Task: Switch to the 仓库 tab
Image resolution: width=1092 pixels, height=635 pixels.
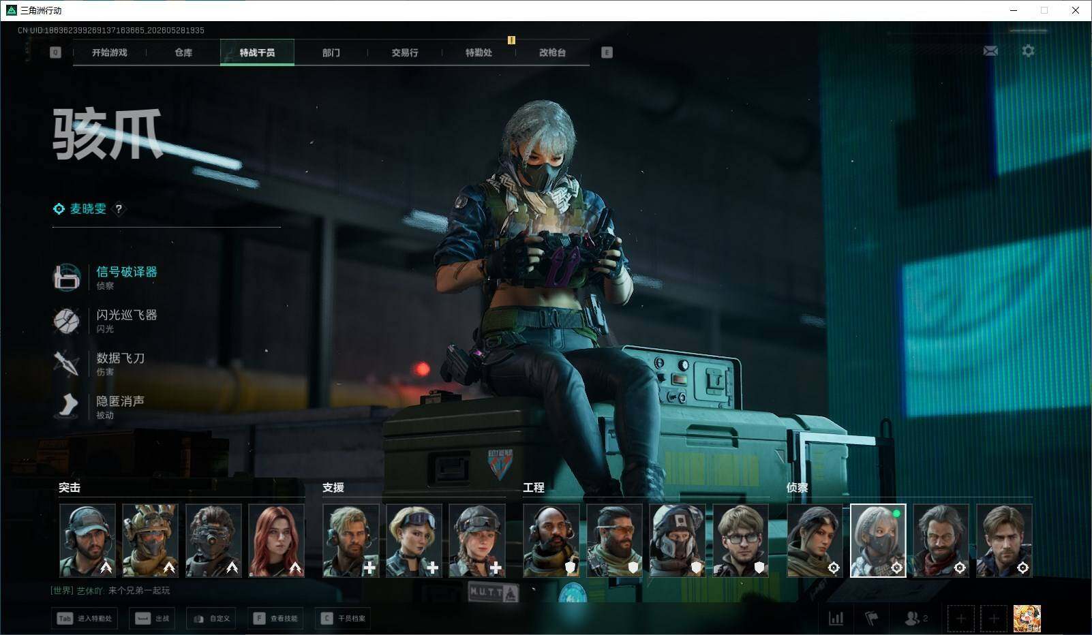Action: coord(183,52)
